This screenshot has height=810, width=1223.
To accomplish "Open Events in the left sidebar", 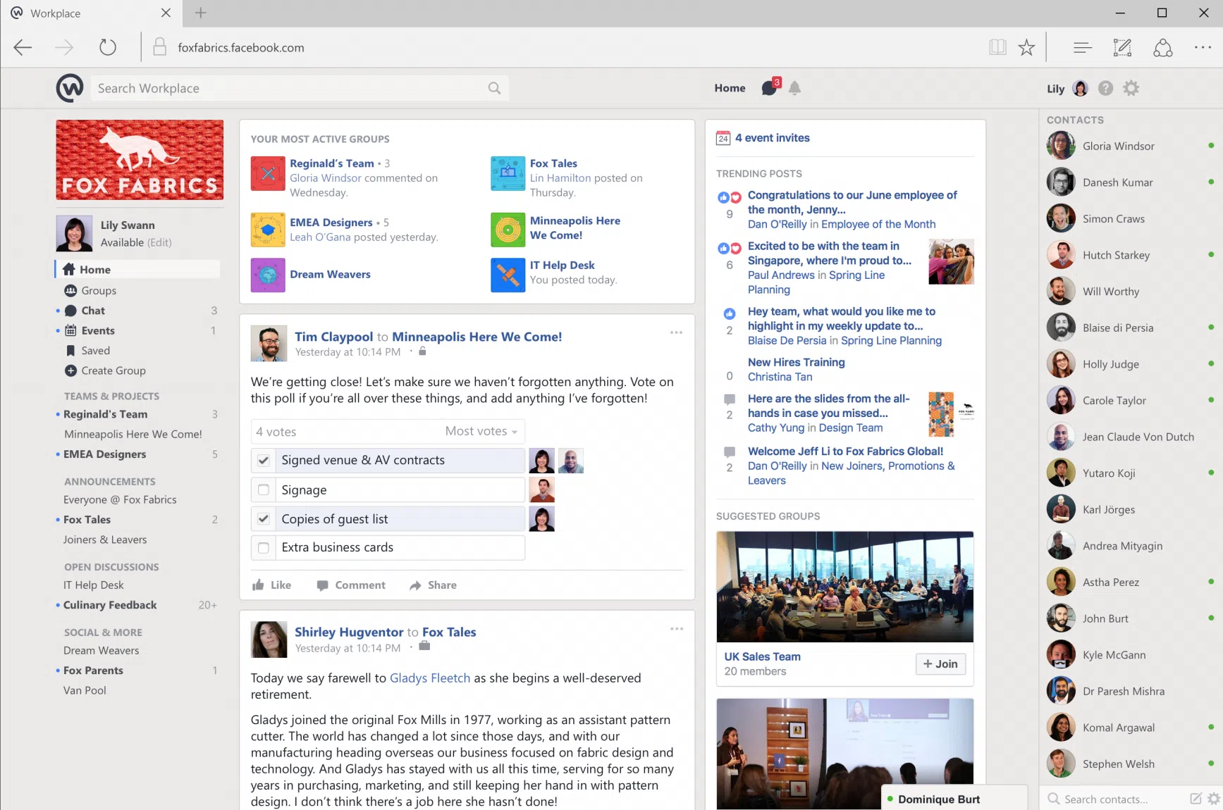I will pos(98,330).
